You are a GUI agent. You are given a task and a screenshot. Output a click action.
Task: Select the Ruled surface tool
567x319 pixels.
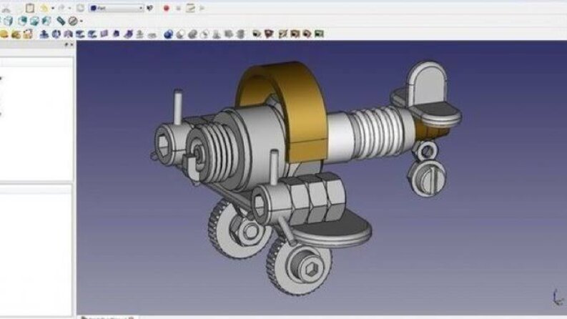point(104,34)
